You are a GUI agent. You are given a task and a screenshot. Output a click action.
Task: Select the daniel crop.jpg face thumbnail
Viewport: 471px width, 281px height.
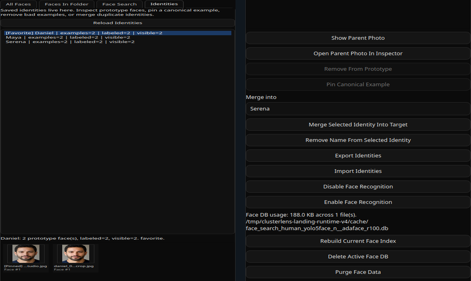(76, 258)
